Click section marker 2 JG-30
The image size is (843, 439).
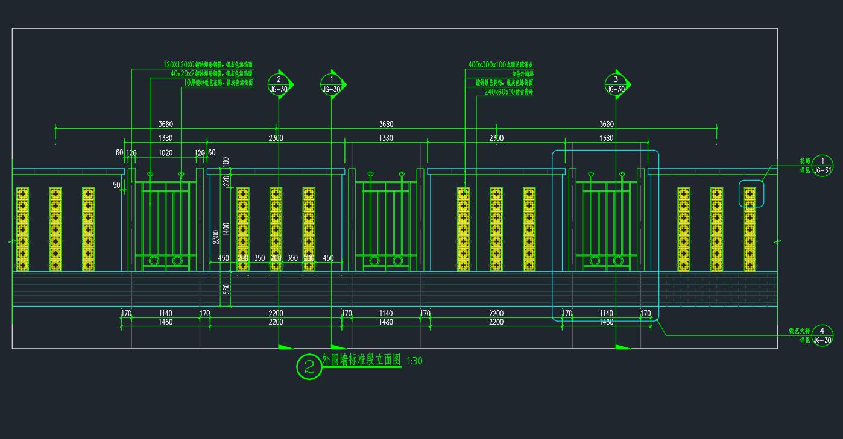click(279, 84)
